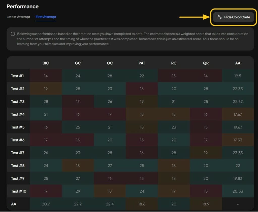Select the info icon beside the performance note
Screen dimensions: 258x212
coord(13,34)
